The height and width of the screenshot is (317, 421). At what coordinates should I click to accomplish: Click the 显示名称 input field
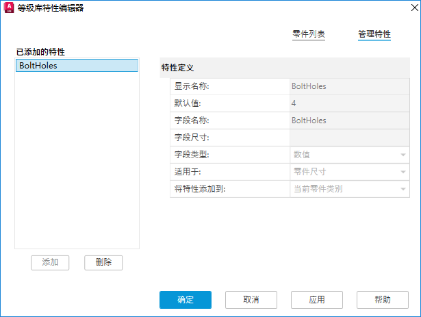coord(348,87)
